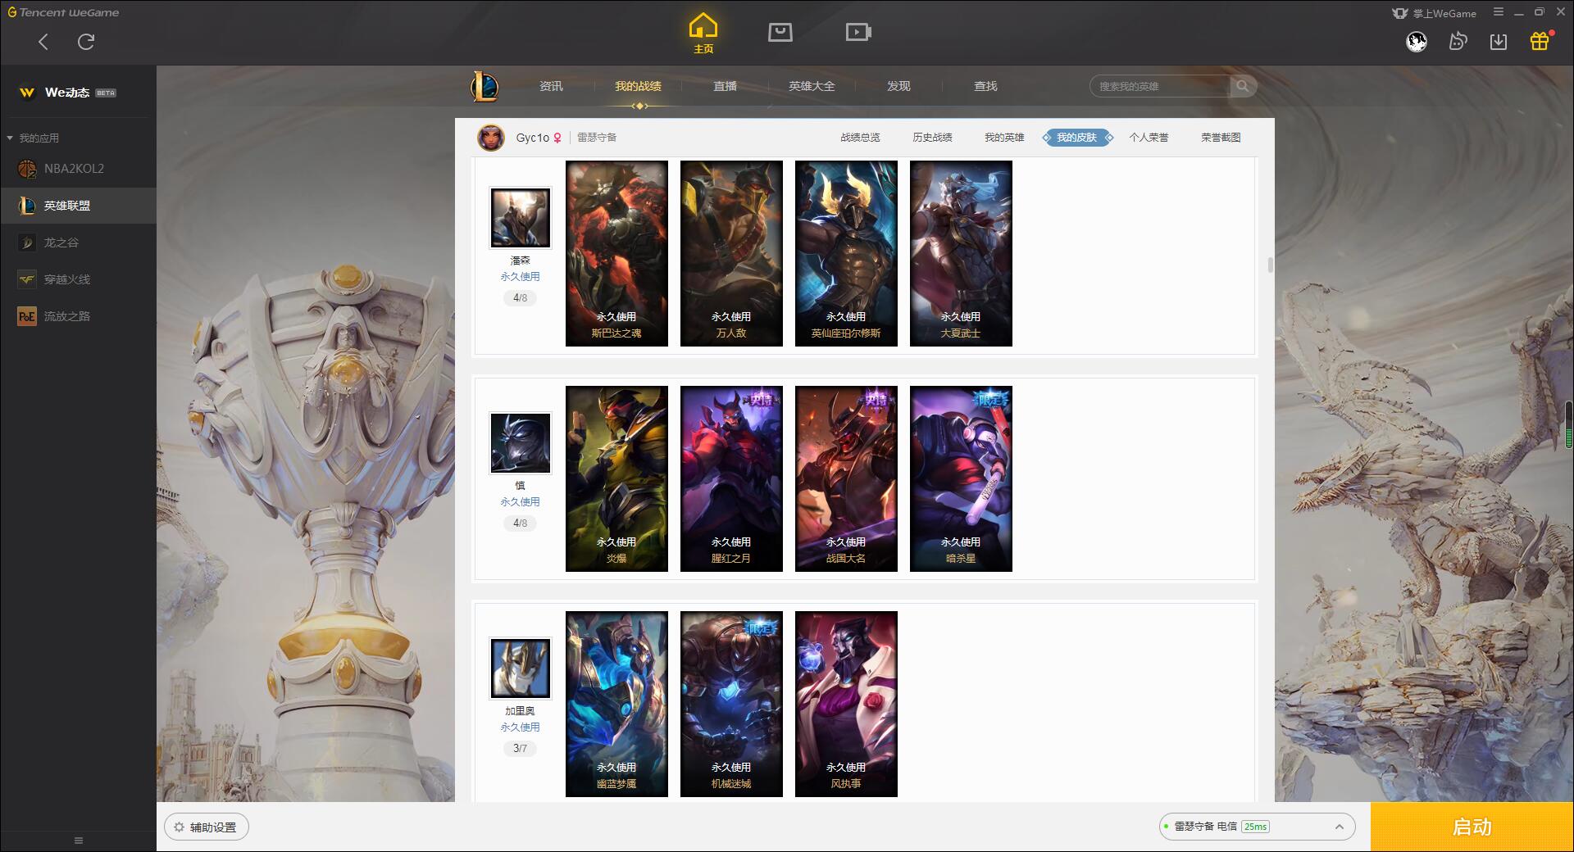Click the skin list scrollbar handle

[1270, 265]
